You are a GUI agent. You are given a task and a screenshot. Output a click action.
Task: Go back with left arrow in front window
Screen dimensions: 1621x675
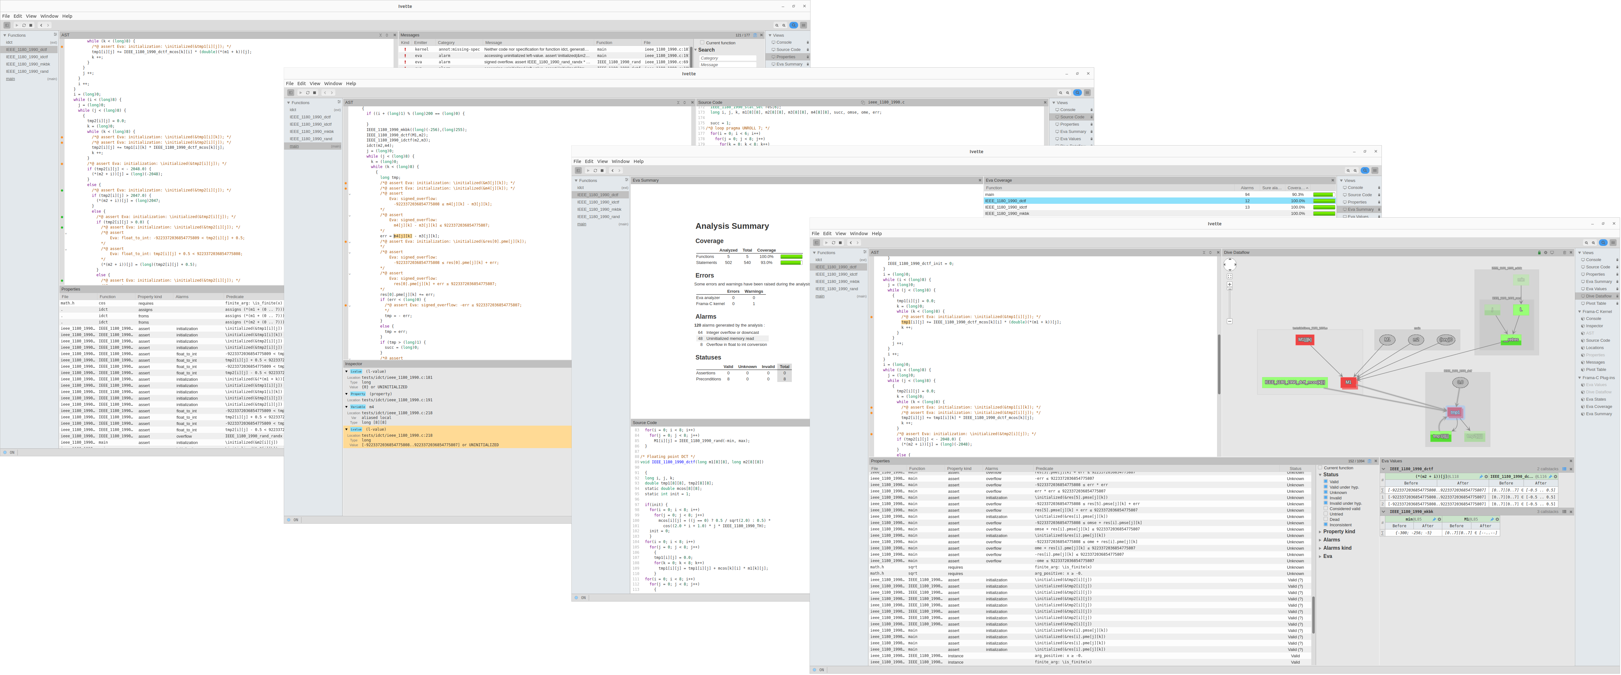(851, 242)
